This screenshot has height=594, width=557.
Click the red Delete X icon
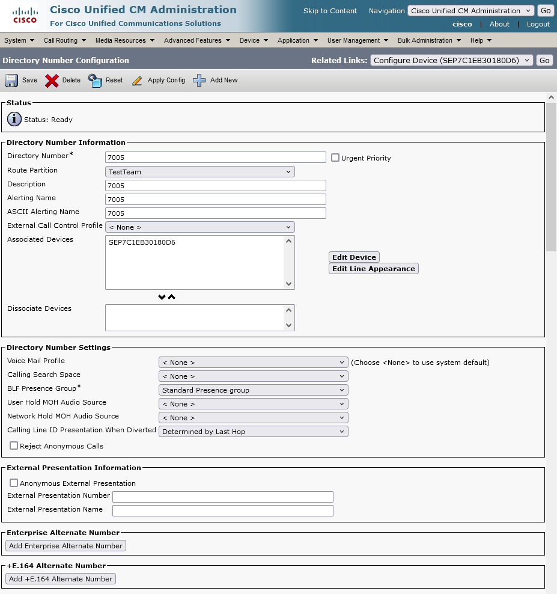click(52, 80)
